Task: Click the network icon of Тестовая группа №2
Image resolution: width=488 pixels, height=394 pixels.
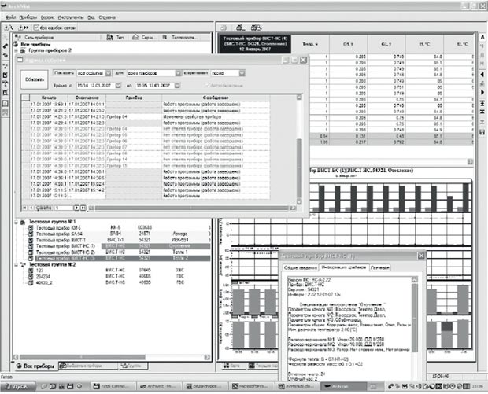Action: (x=22, y=265)
